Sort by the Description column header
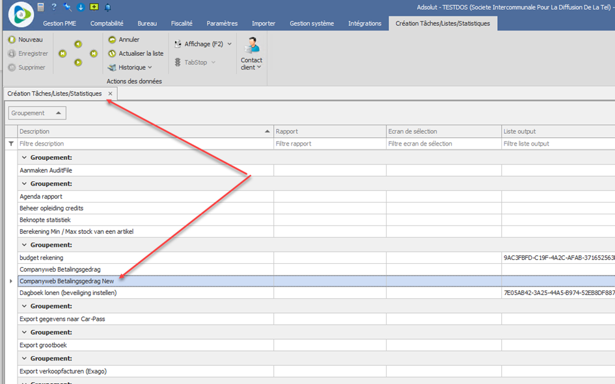 coord(145,131)
